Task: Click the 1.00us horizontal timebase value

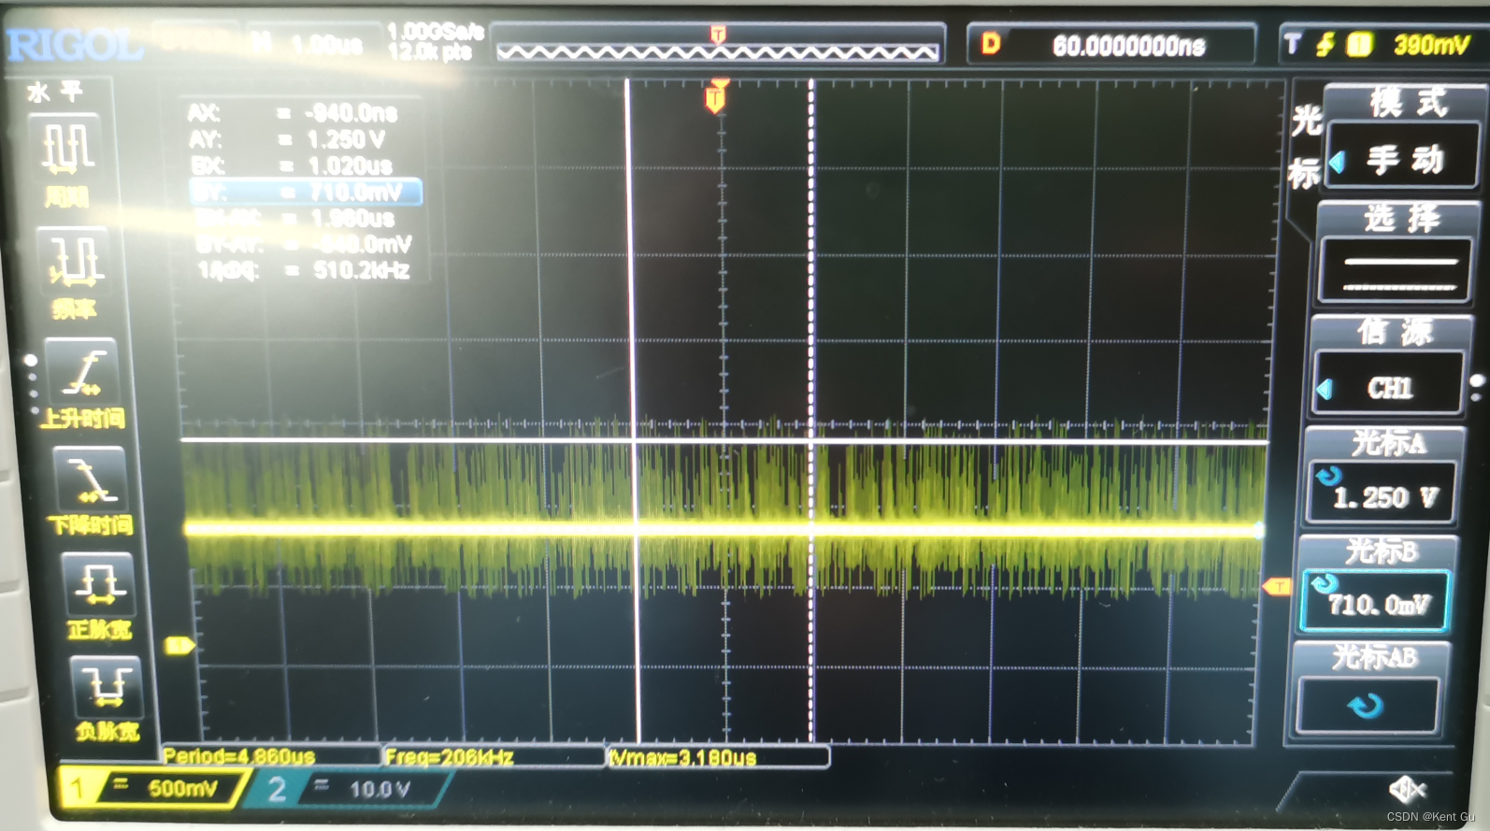Action: [327, 44]
